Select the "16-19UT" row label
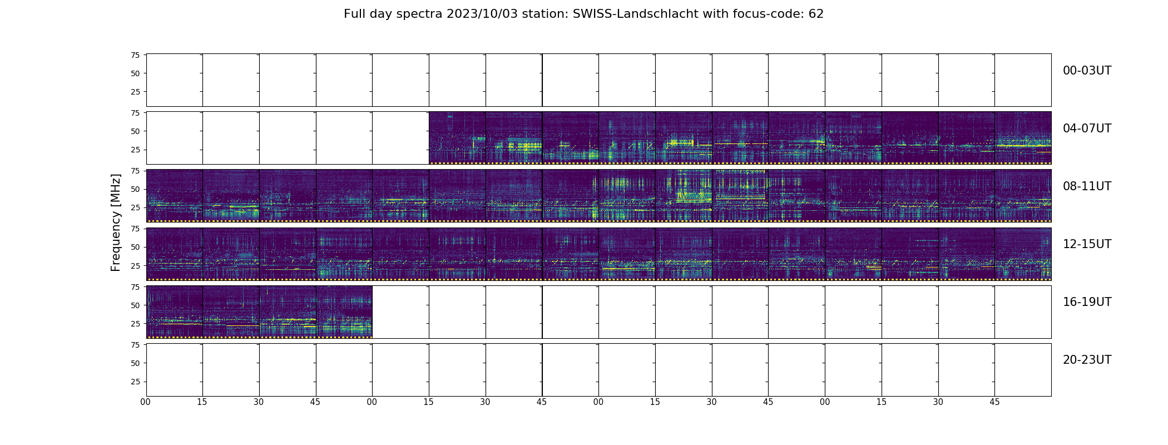 [1087, 302]
